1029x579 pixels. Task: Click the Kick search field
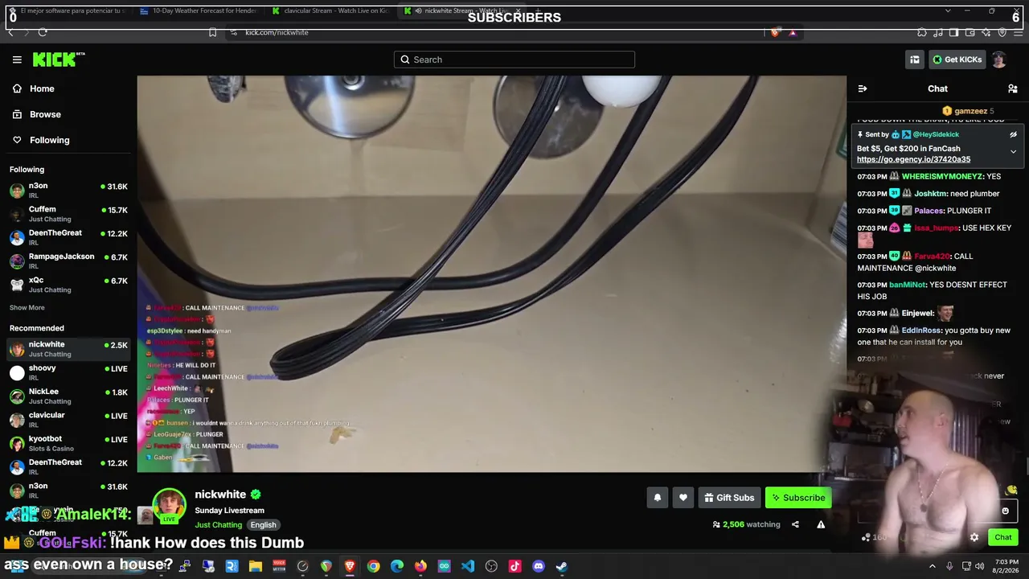point(514,60)
